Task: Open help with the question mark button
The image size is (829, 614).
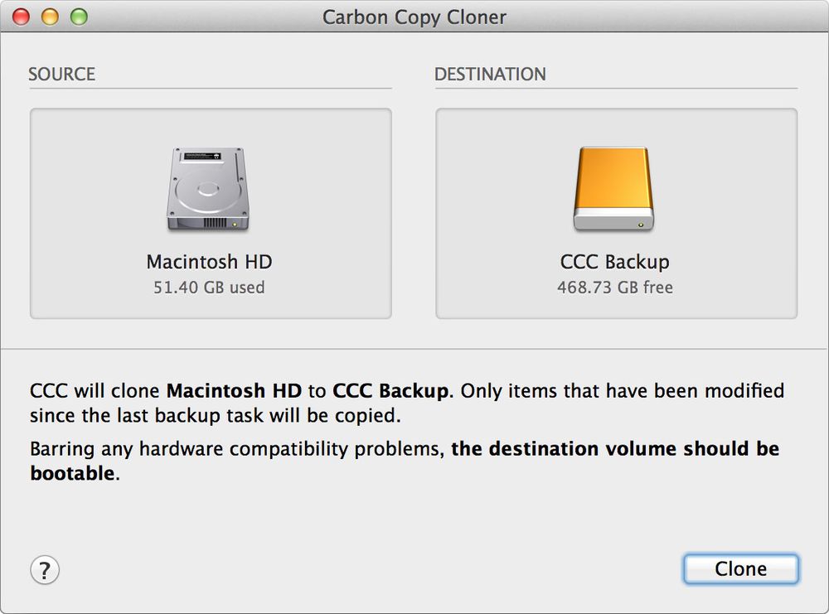Action: tap(45, 570)
